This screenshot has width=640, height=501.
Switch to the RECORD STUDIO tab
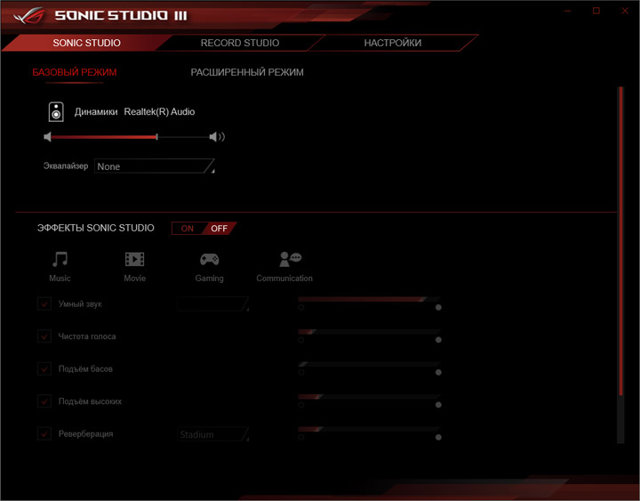(240, 43)
